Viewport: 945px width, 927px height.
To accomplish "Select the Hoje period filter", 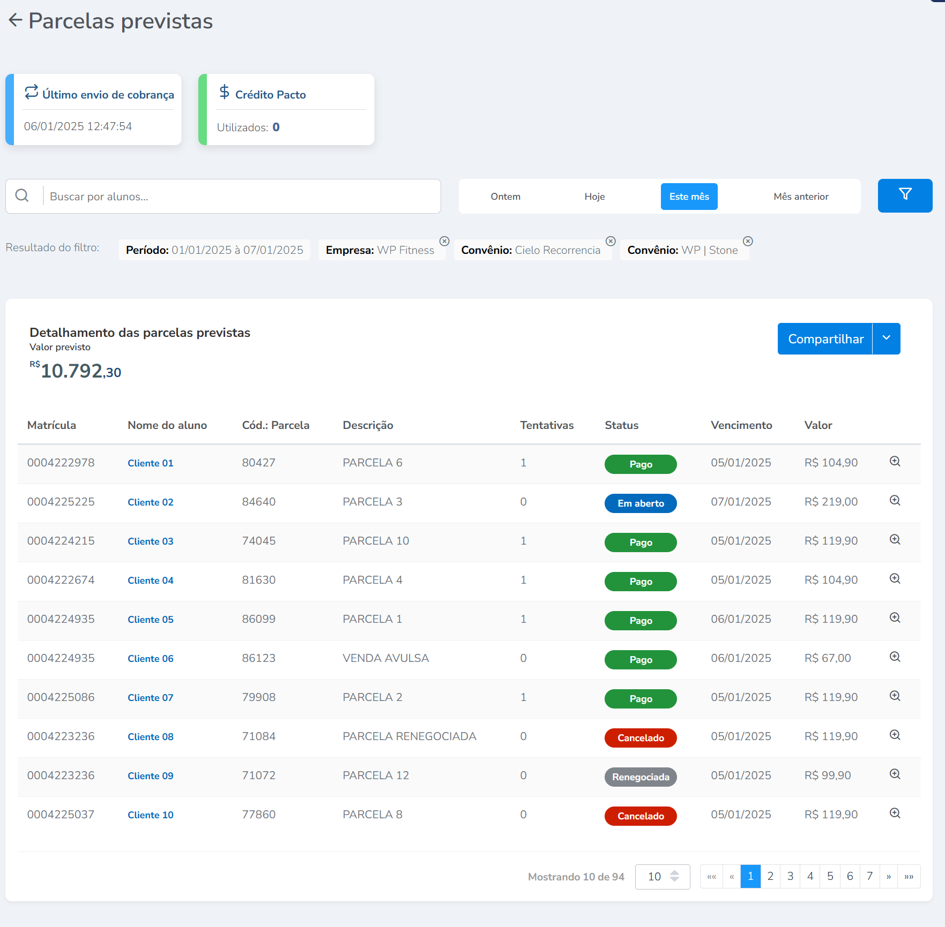I will tap(594, 197).
